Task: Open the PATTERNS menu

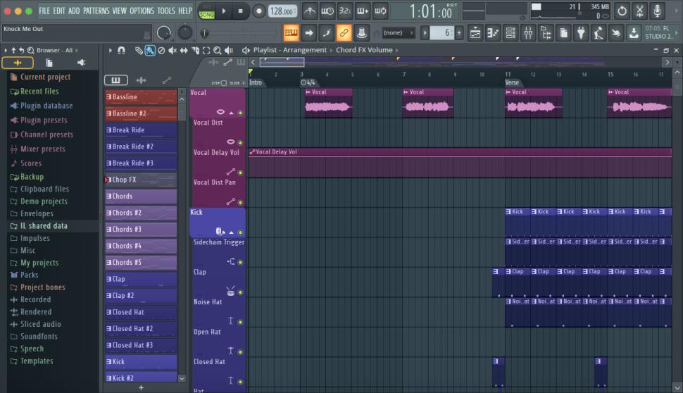Action: tap(96, 11)
